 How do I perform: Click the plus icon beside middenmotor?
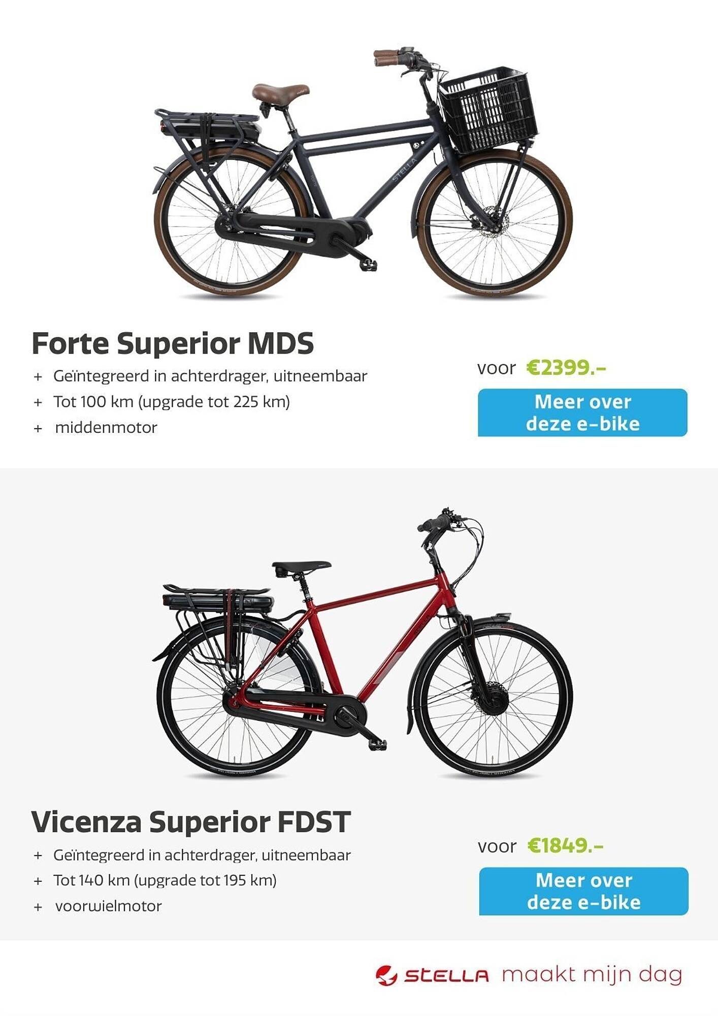38,428
